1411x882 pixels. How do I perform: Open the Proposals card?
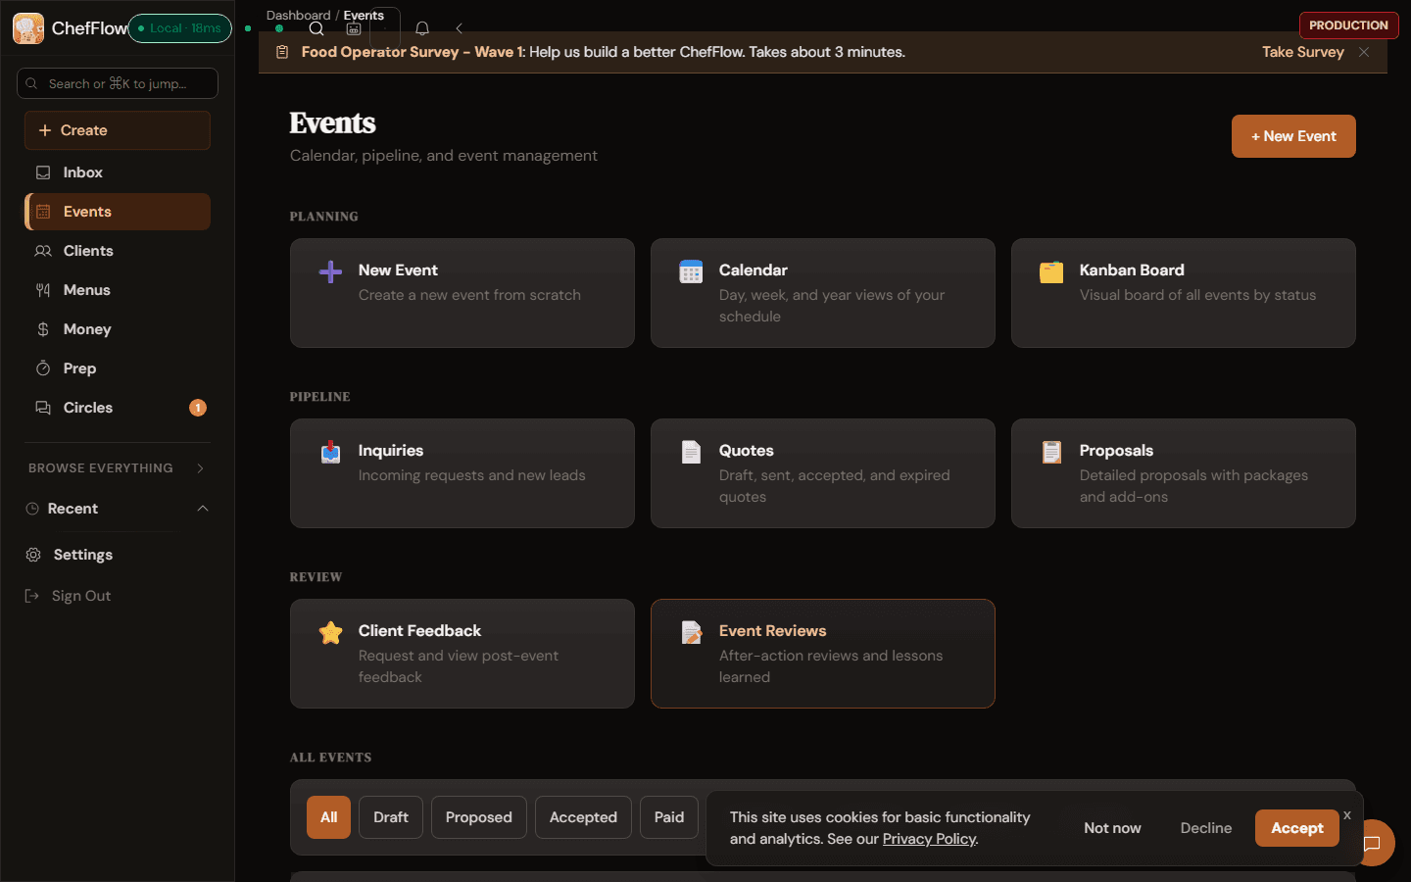coord(1184,473)
